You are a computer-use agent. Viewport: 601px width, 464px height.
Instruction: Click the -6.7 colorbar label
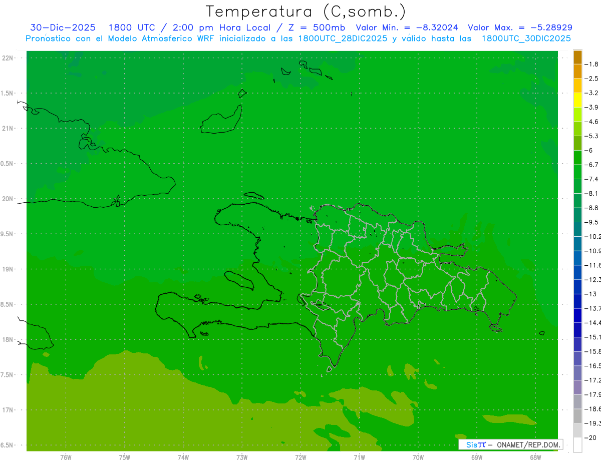click(x=592, y=165)
